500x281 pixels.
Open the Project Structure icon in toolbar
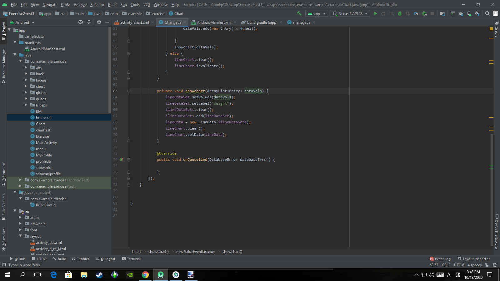coord(442,13)
